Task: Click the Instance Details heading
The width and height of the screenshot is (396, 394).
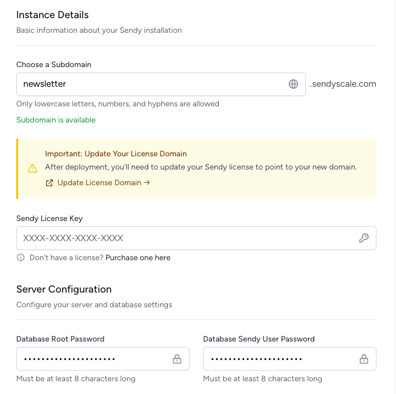Action: pyautogui.click(x=52, y=15)
